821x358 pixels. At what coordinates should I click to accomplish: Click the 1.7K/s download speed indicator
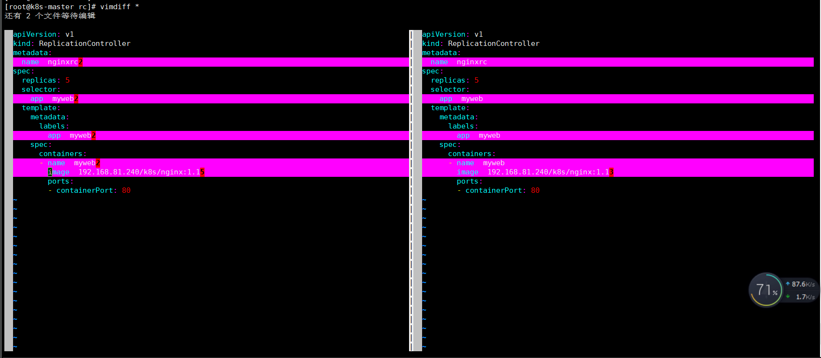point(801,297)
